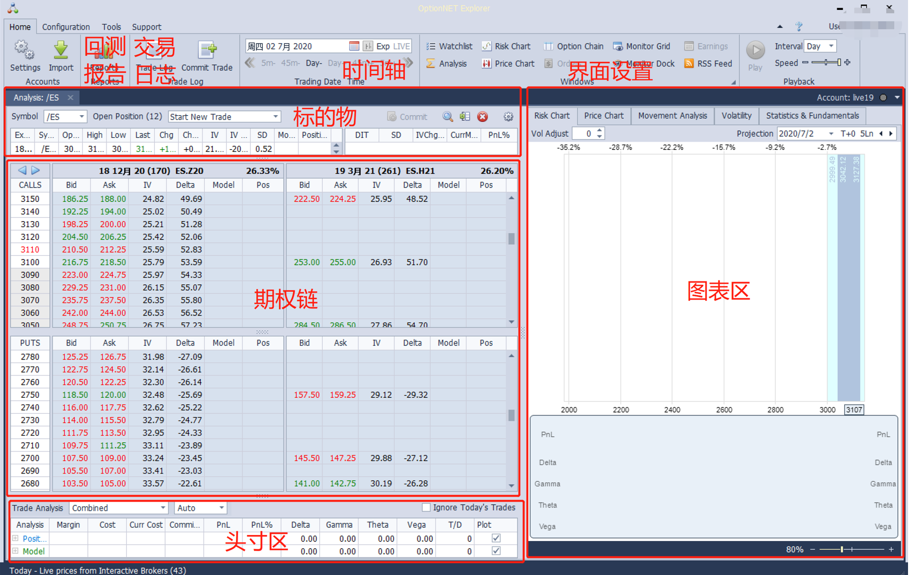Click bid 186.25 for 3150 call
This screenshot has height=575, width=919.
coord(75,199)
